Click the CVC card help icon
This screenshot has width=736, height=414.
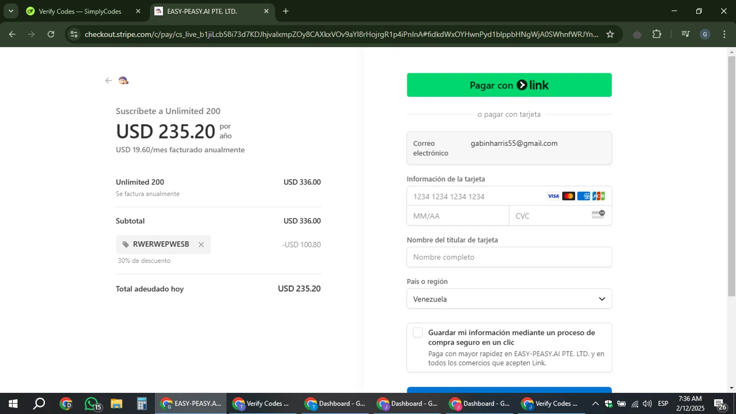click(x=598, y=214)
